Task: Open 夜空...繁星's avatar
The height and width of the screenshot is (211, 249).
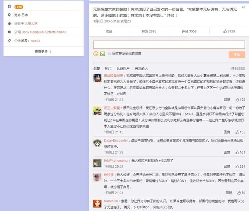Action: [x=97, y=111]
